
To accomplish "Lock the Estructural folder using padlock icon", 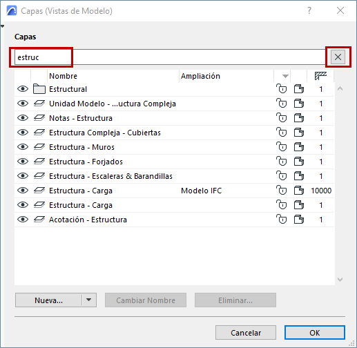I will pyautogui.click(x=282, y=89).
